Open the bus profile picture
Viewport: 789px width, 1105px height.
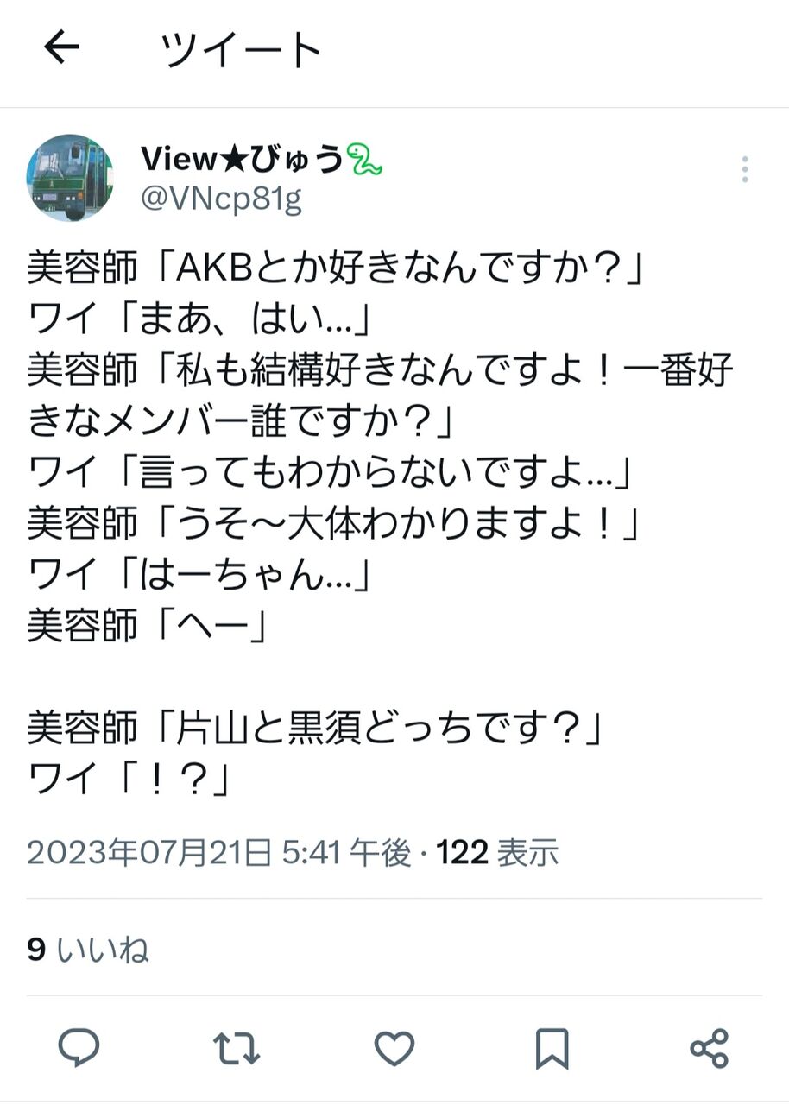click(x=70, y=178)
